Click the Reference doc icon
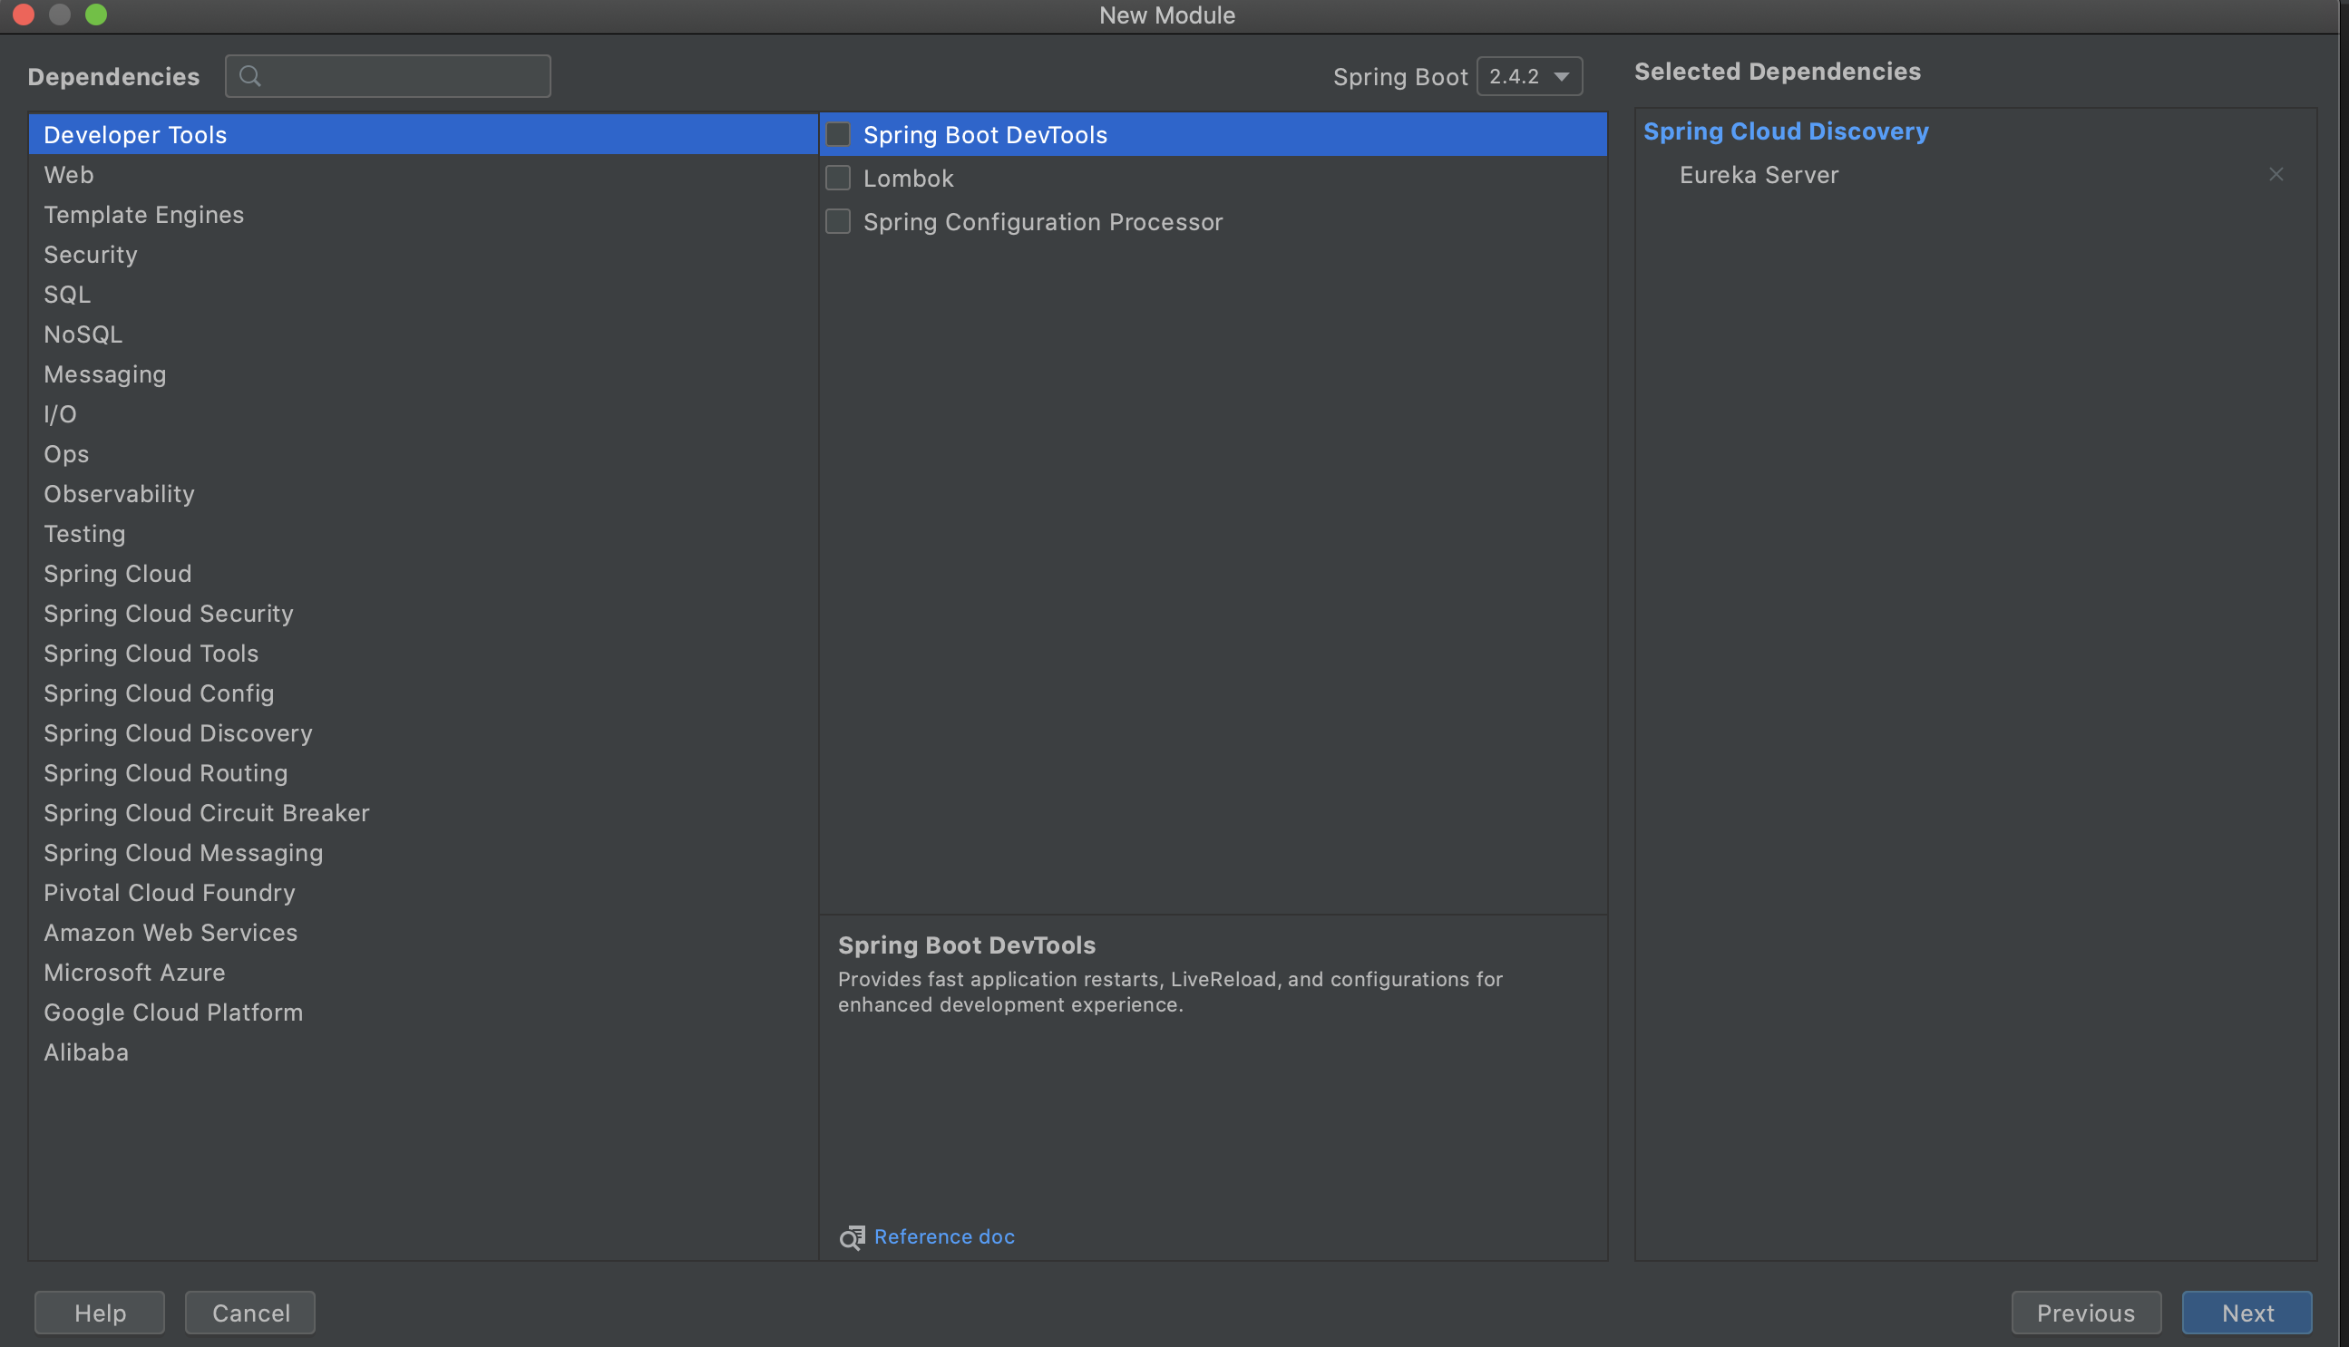 (852, 1237)
